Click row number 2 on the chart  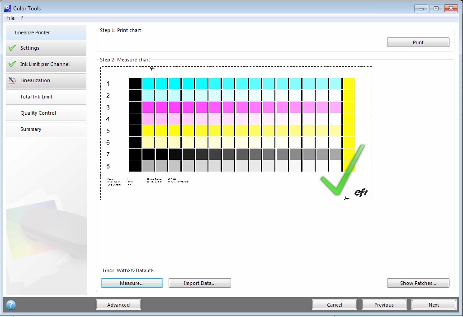[x=108, y=96]
